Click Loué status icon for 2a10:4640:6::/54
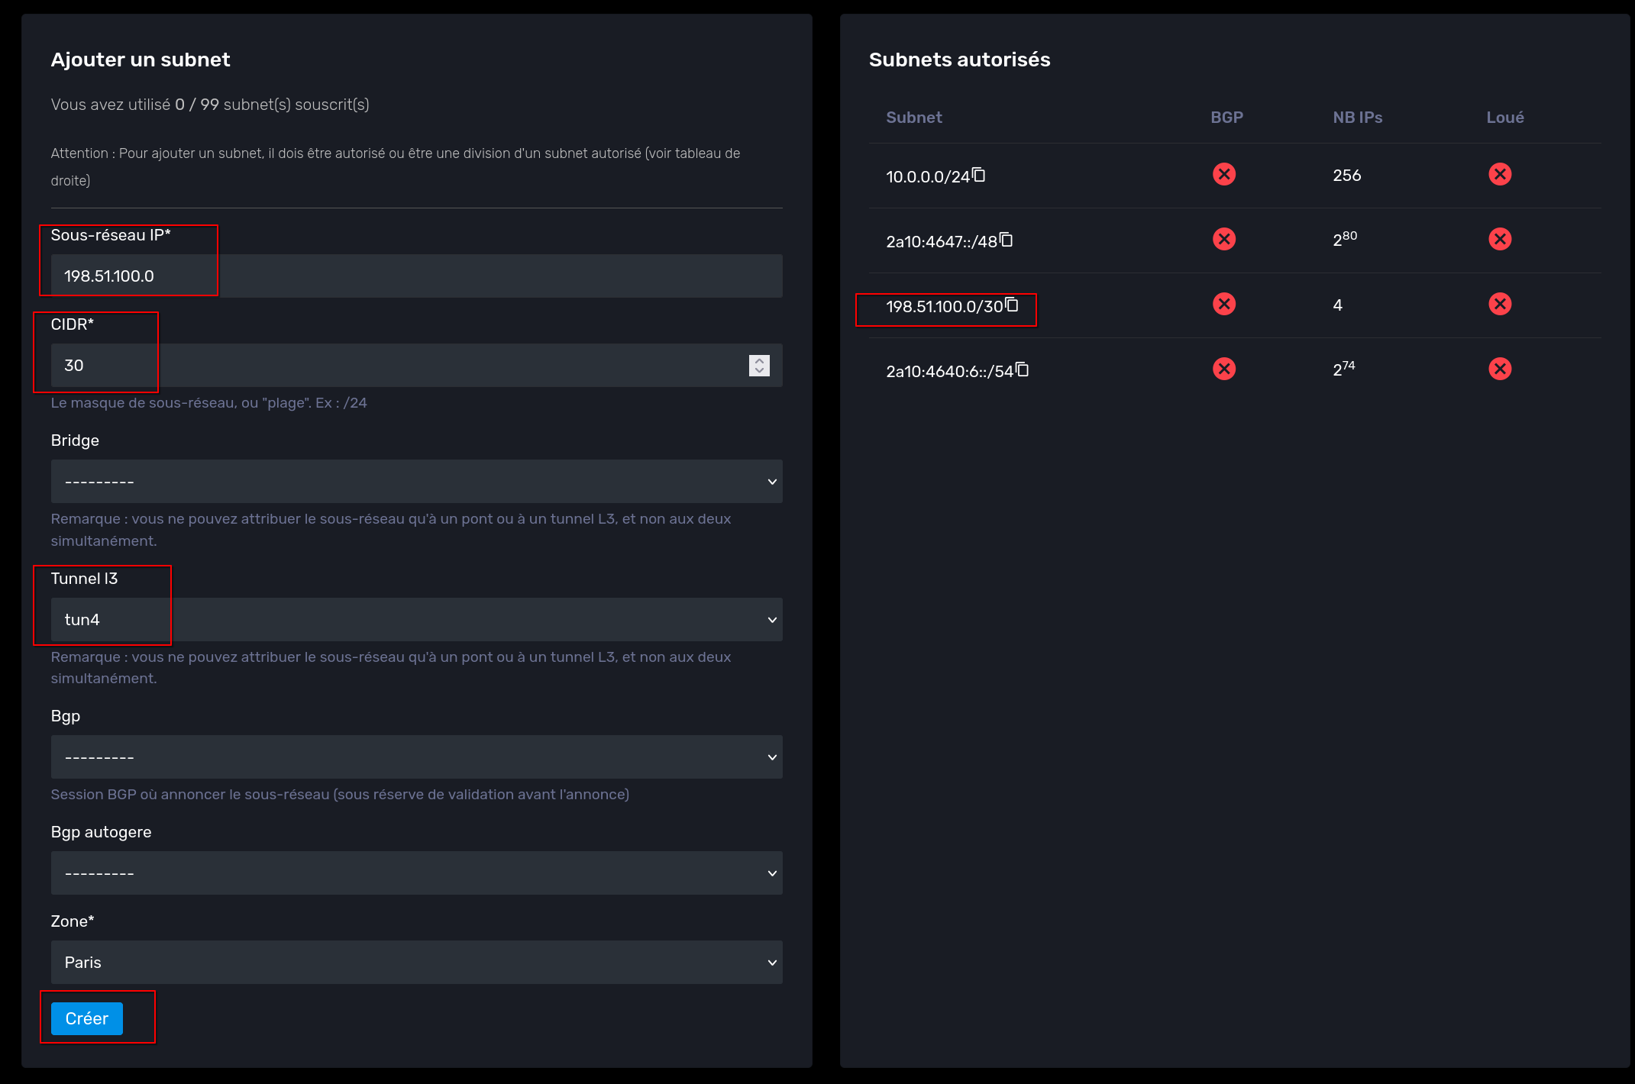The height and width of the screenshot is (1084, 1635). pos(1499,369)
